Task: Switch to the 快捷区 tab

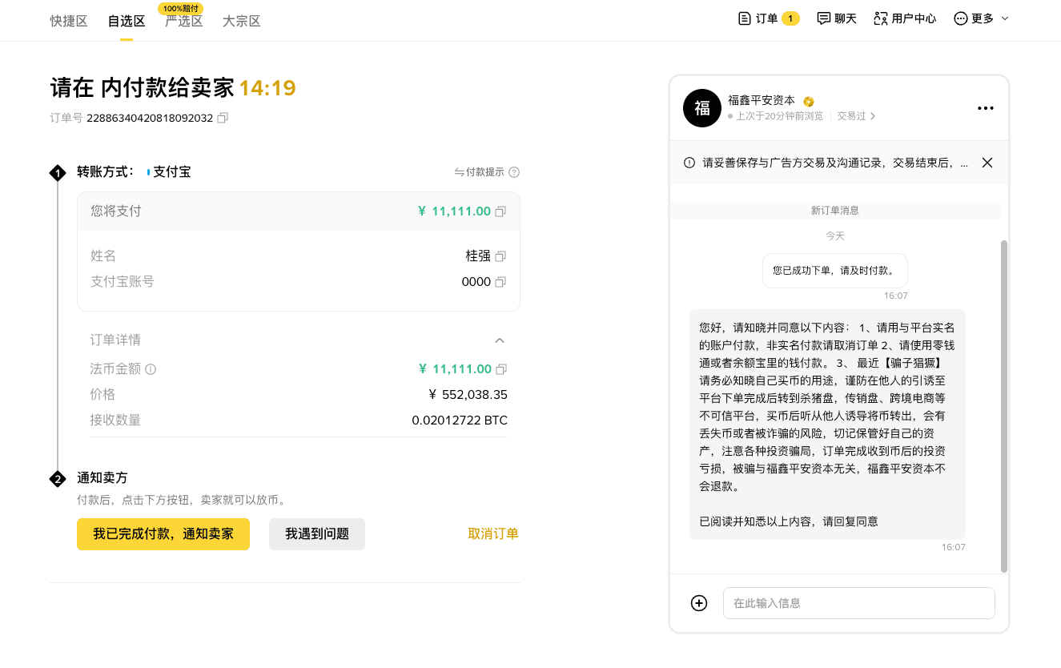Action: click(69, 22)
